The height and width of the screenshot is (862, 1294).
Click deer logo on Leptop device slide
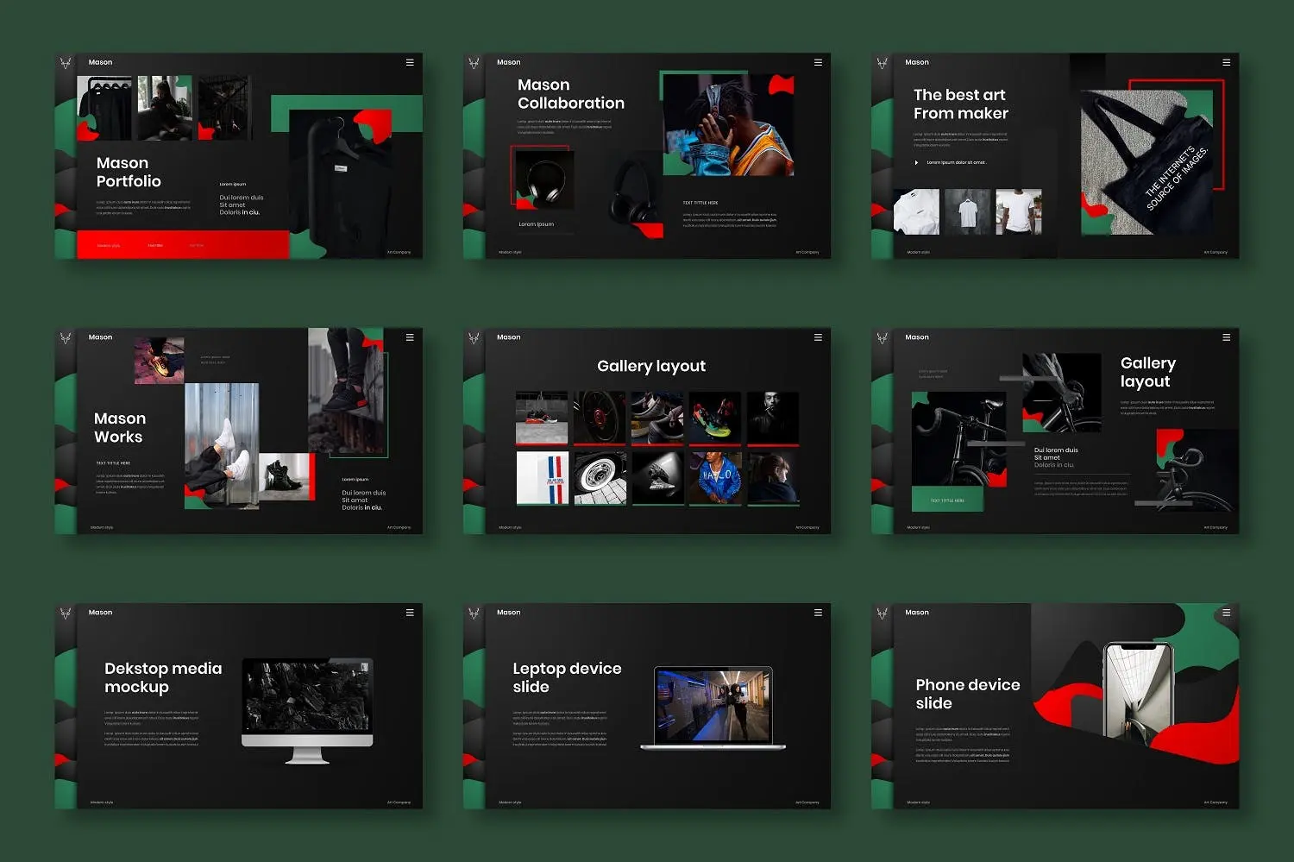(474, 613)
